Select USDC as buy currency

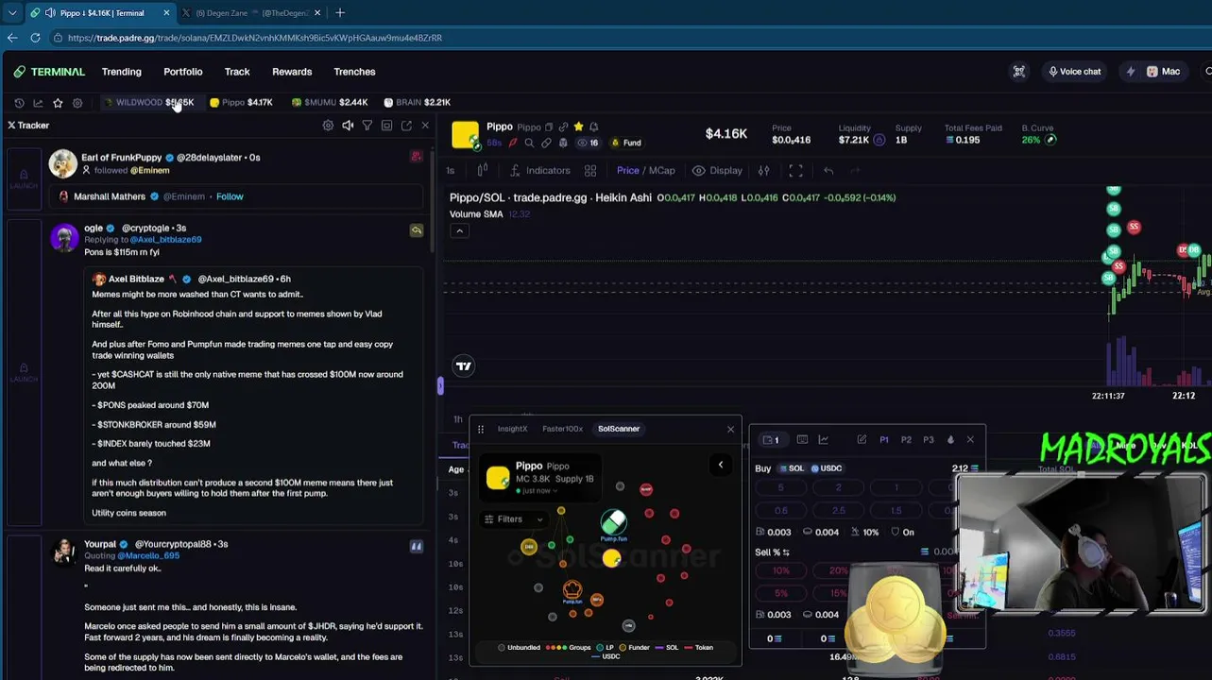[826, 468]
